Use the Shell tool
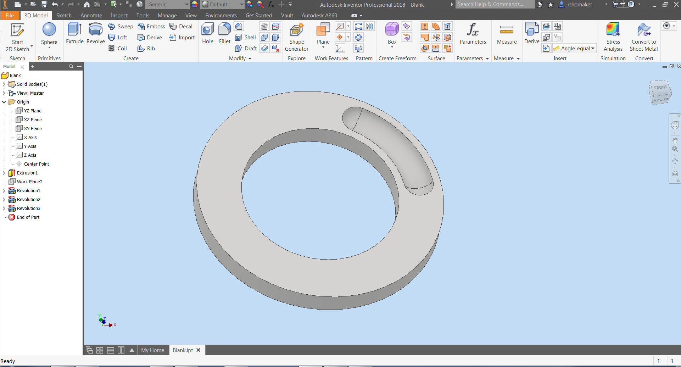The height and width of the screenshot is (367, 681). [x=245, y=38]
